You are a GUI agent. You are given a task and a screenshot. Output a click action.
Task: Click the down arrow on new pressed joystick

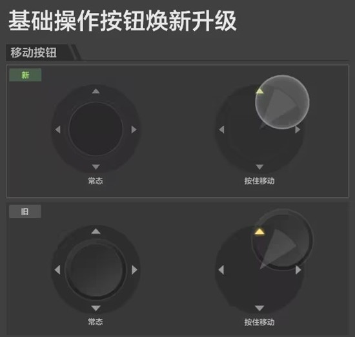pyautogui.click(x=259, y=167)
